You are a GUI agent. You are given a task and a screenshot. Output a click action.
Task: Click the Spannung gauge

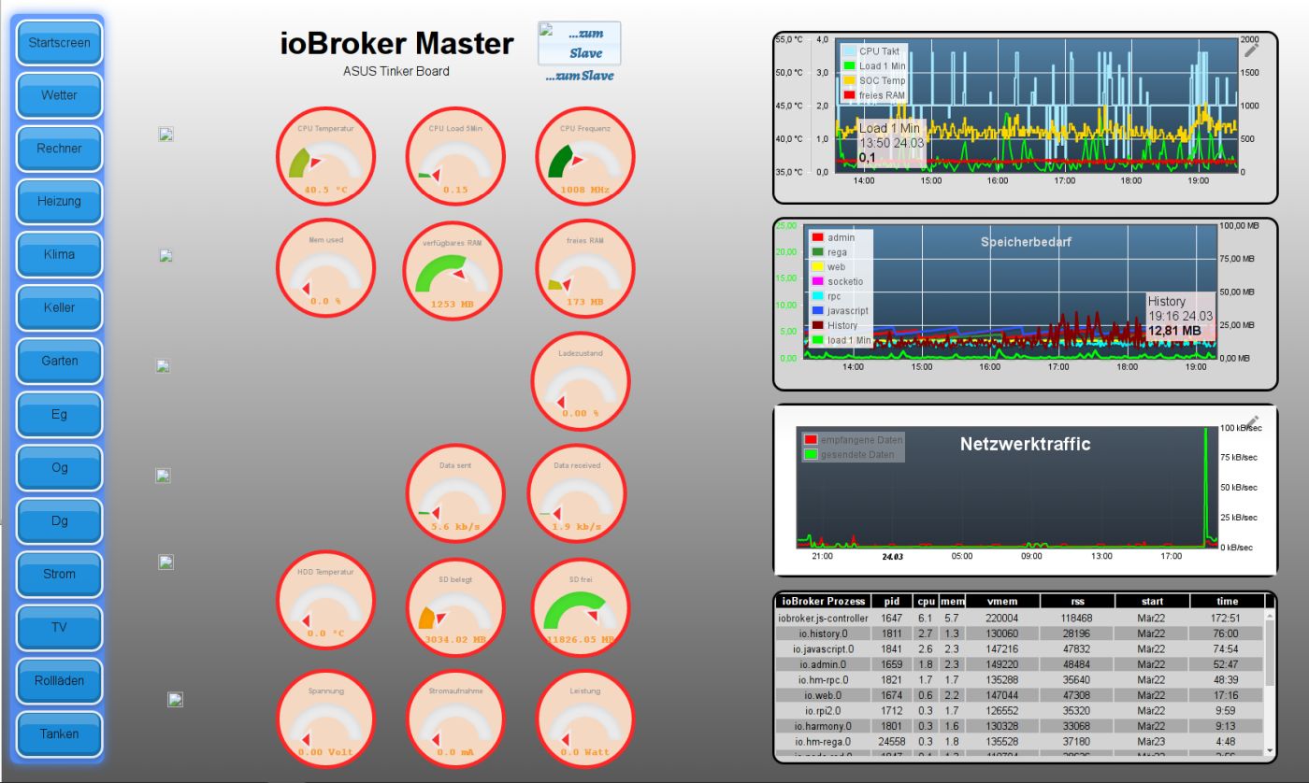coord(325,719)
